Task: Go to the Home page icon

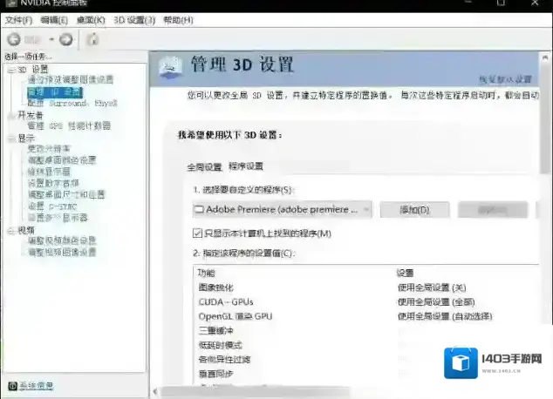Action: (x=92, y=39)
